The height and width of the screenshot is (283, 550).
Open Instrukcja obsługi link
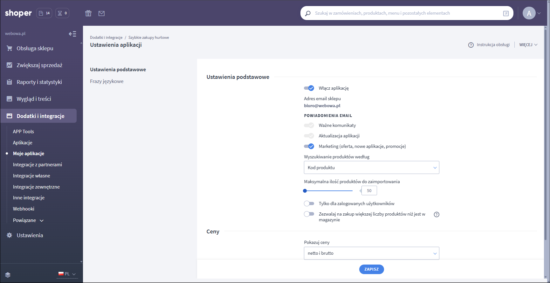[x=493, y=45]
